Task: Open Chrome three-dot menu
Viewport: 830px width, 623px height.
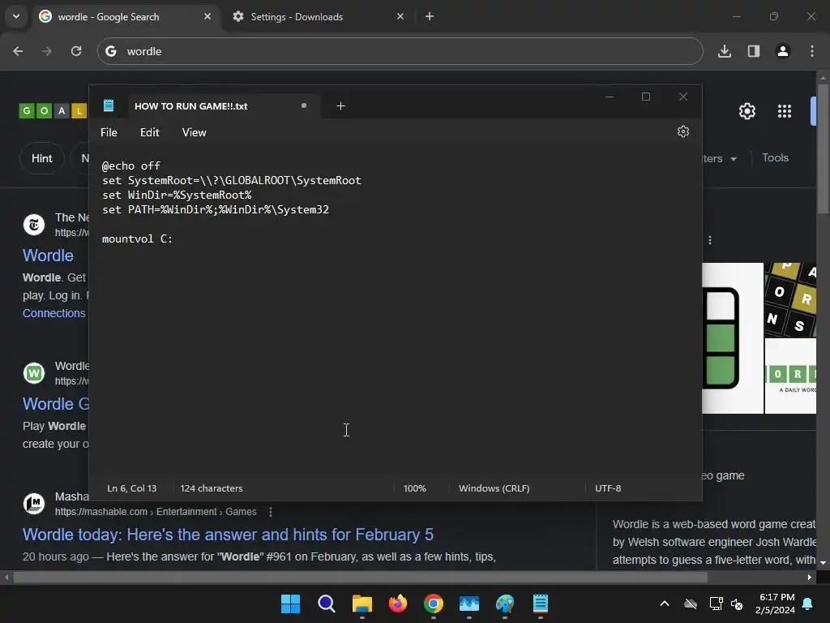Action: (x=812, y=51)
